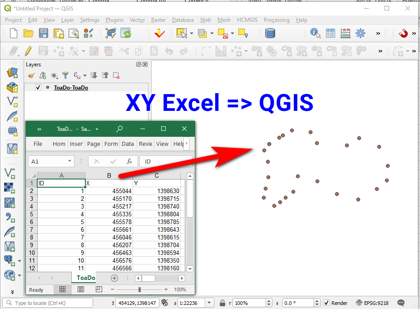Image resolution: width=420 pixels, height=309 pixels.
Task: Toggle editing with pencil icon
Action: tap(29, 50)
